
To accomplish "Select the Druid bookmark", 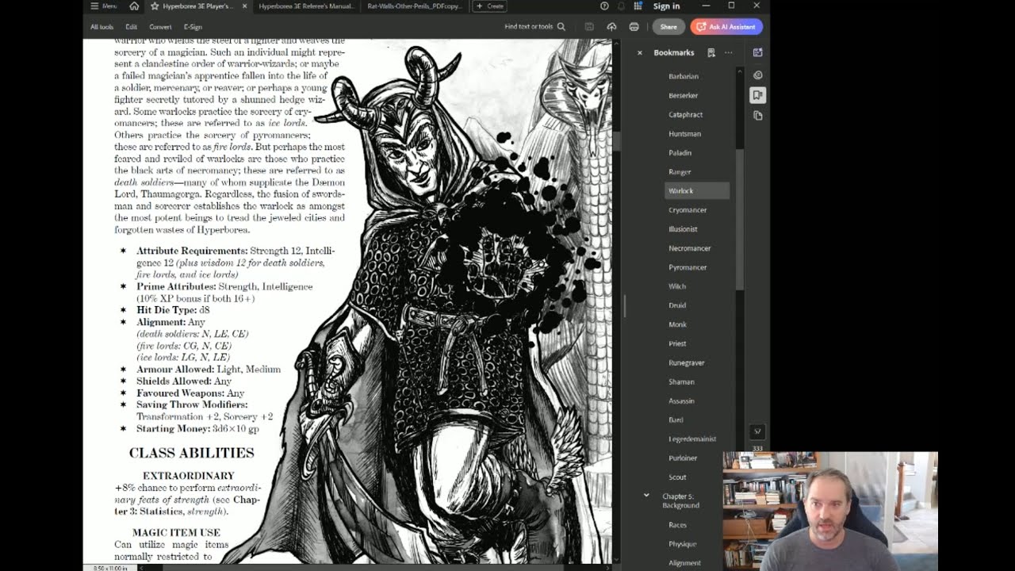I will (x=677, y=305).
